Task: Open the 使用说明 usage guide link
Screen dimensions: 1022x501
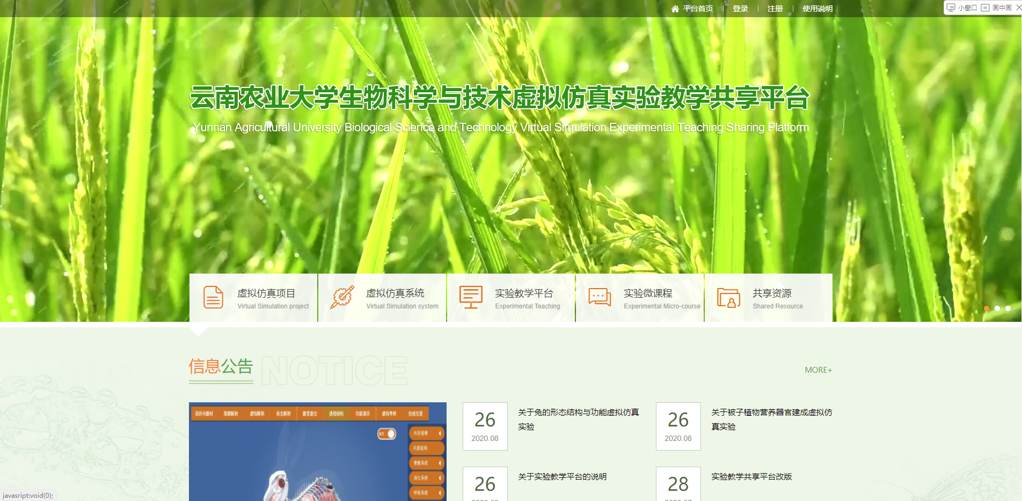Action: (817, 9)
